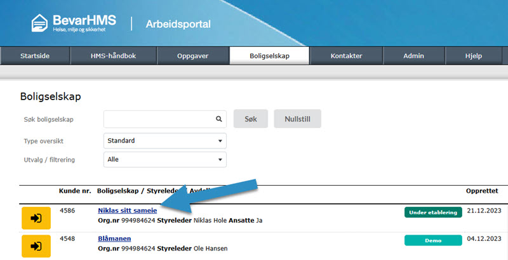508x260 pixels.
Task: Click the magnifier icon in search field
Action: click(x=218, y=119)
